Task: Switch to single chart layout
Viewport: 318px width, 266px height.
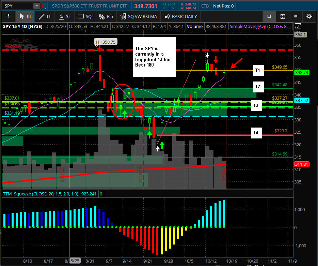Action: [x=269, y=16]
